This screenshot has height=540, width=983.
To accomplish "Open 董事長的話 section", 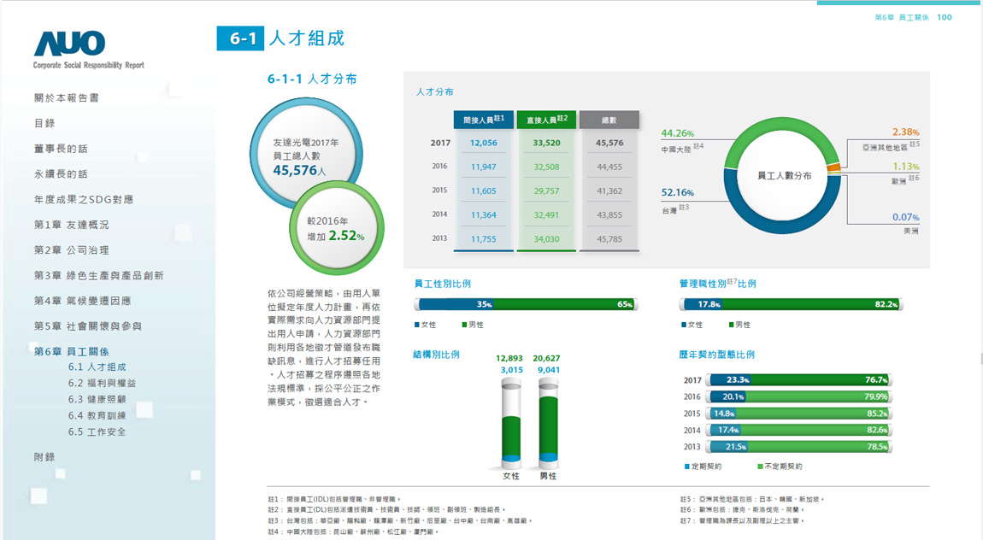I will pyautogui.click(x=61, y=149).
